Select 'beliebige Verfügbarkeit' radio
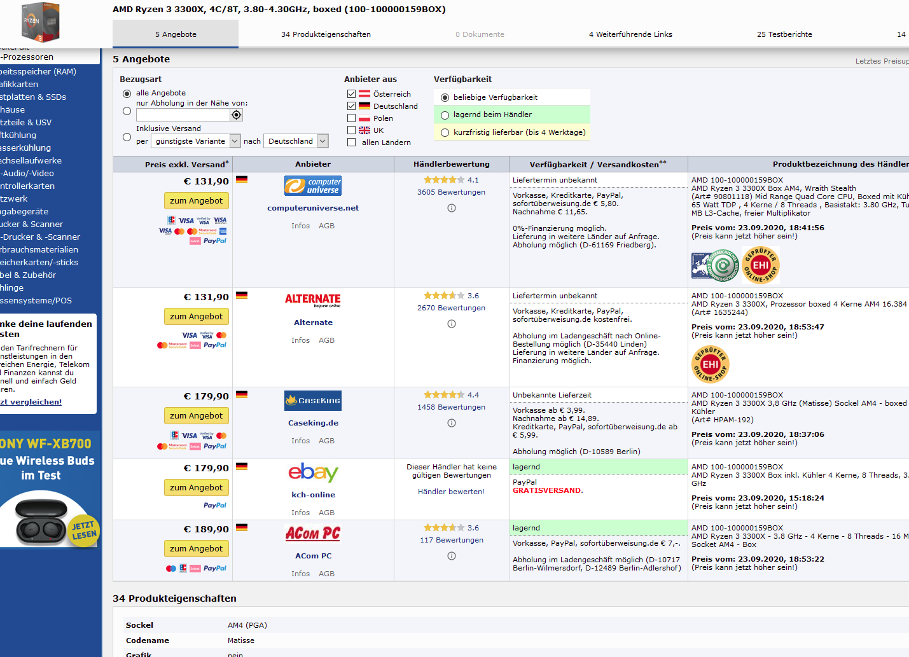The width and height of the screenshot is (909, 657). pos(445,98)
